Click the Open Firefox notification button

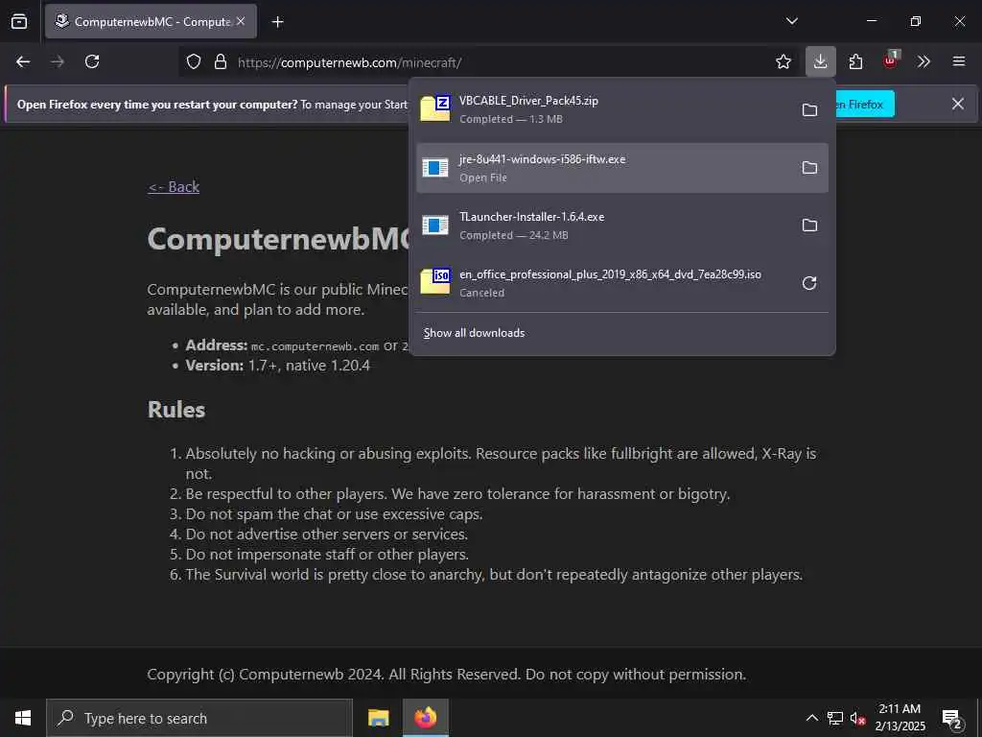(x=864, y=104)
